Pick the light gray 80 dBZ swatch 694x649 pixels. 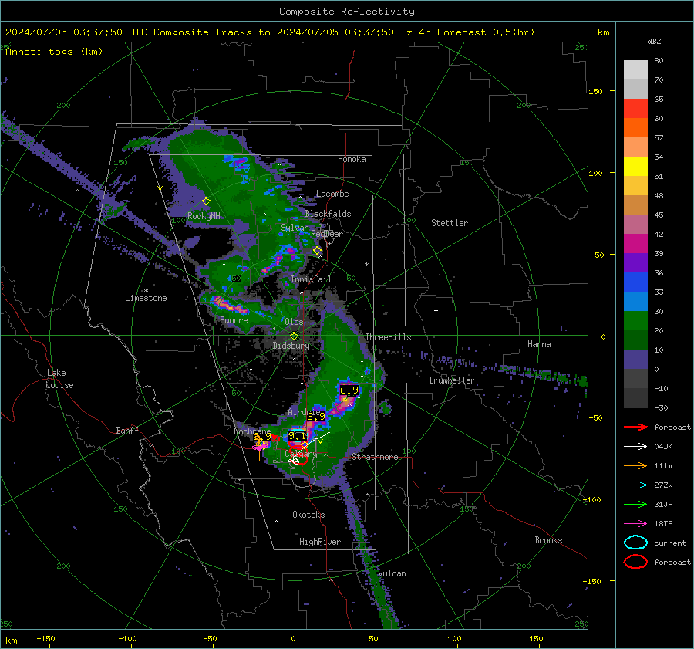tap(635, 70)
